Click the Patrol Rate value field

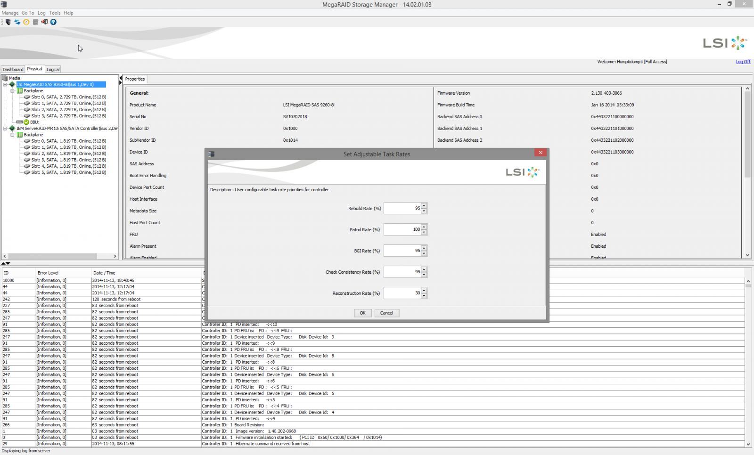(402, 229)
